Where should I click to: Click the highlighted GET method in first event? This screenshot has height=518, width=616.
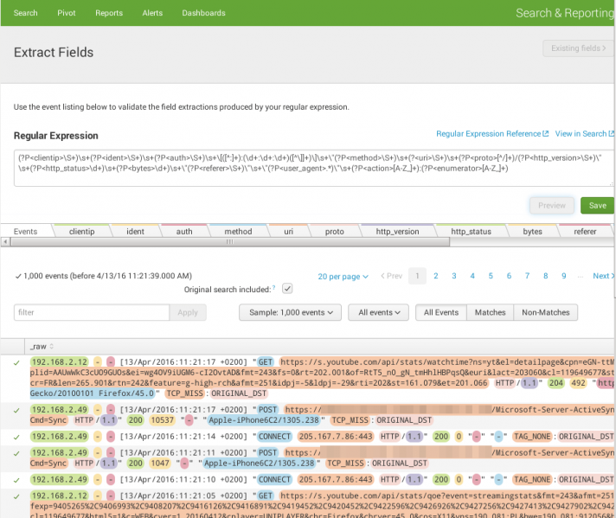click(x=266, y=361)
